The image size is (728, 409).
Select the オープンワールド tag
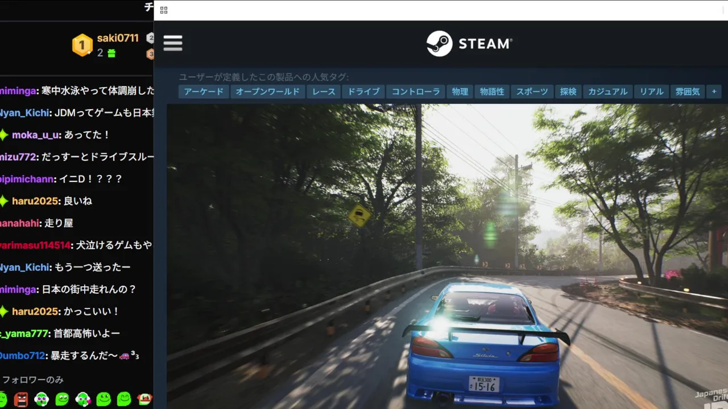tap(268, 91)
